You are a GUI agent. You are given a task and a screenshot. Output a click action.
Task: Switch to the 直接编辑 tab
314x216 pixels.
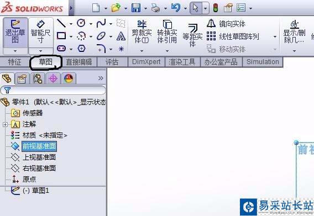(79, 62)
